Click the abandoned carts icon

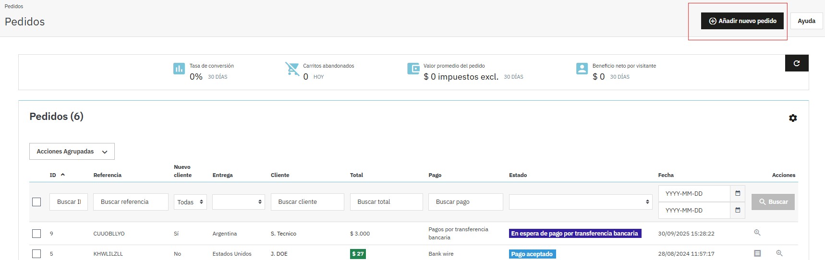click(x=292, y=69)
